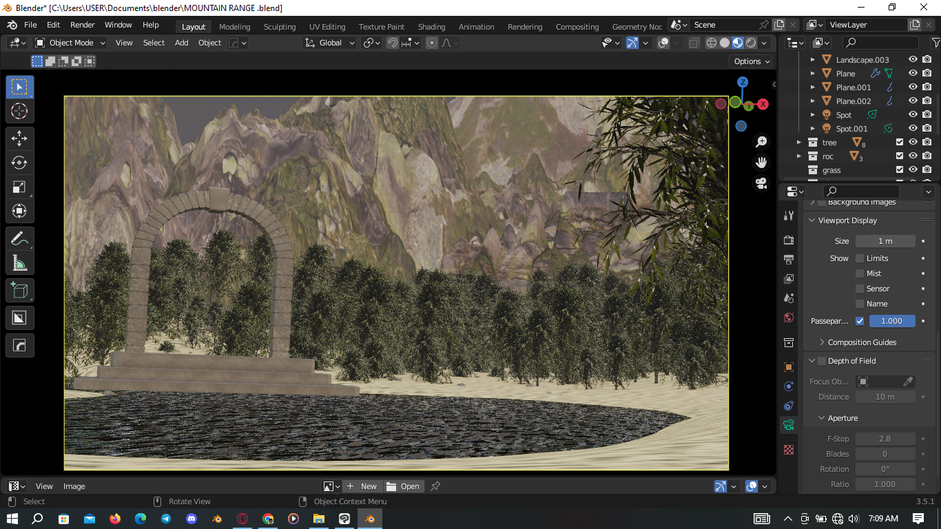
Task: Select the Rotate tool
Action: click(19, 163)
